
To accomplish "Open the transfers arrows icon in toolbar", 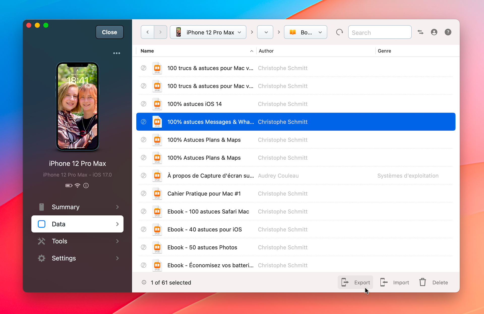I will (420, 32).
